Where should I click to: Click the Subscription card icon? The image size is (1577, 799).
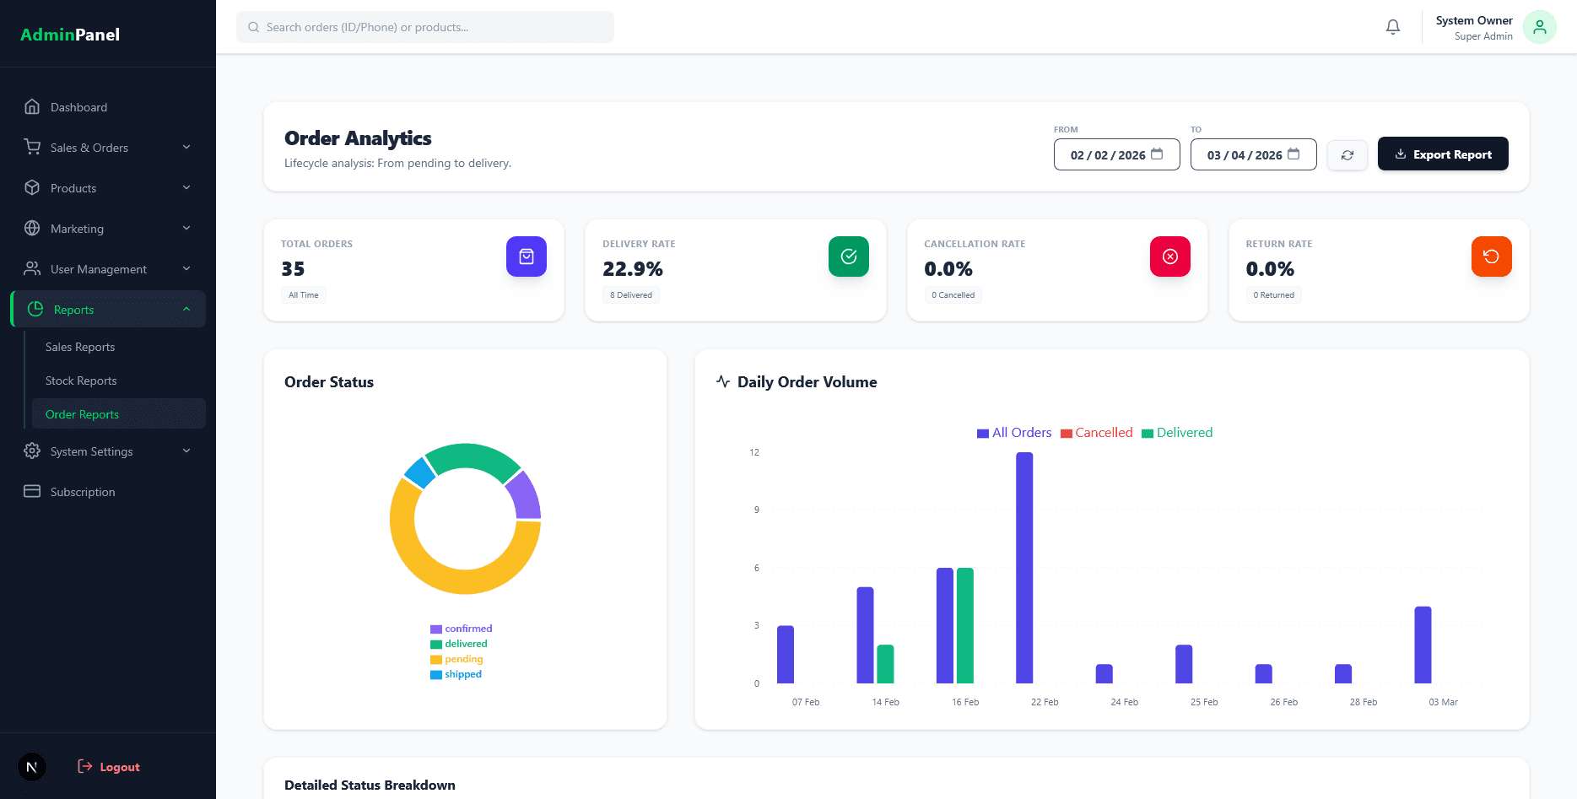click(x=32, y=491)
